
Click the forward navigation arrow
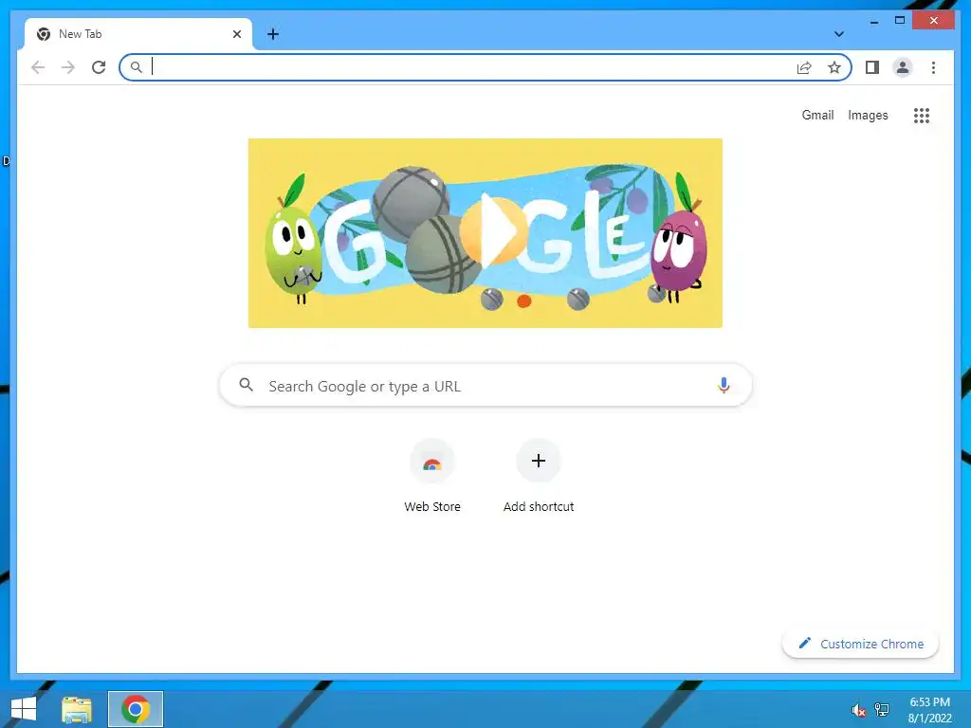click(68, 67)
